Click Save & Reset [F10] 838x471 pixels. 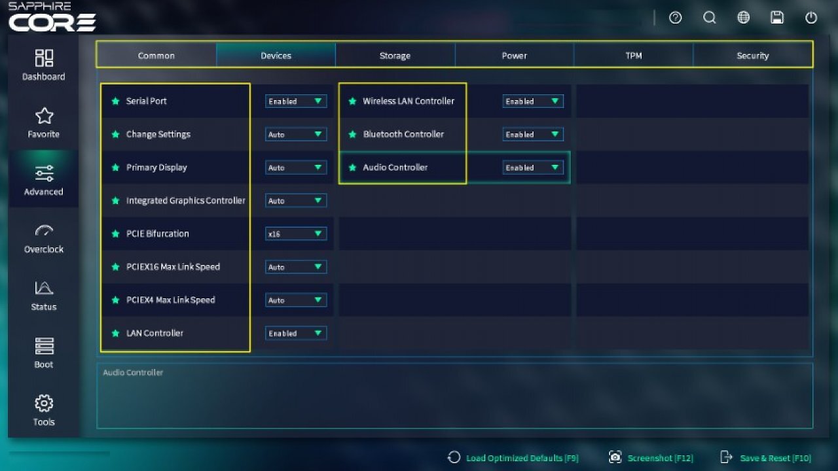(x=766, y=457)
